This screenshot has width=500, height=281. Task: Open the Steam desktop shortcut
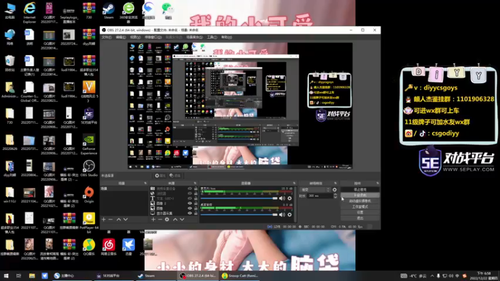(109, 11)
